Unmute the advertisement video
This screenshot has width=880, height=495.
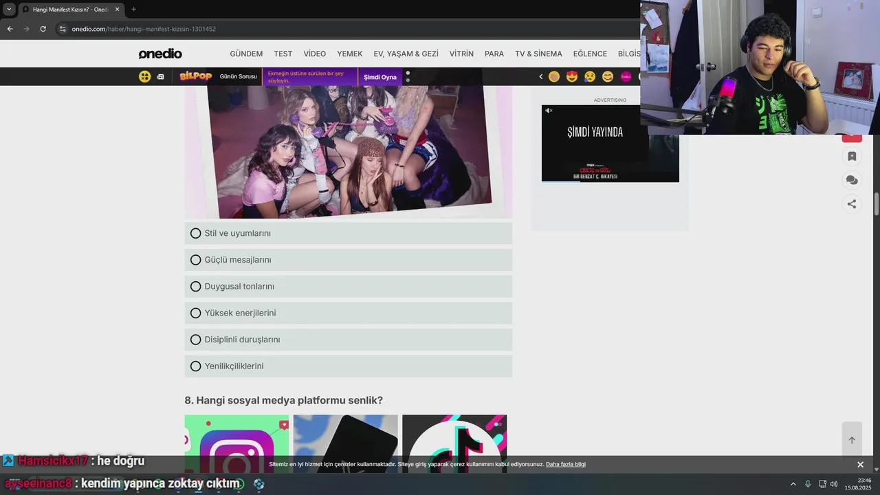coord(549,111)
